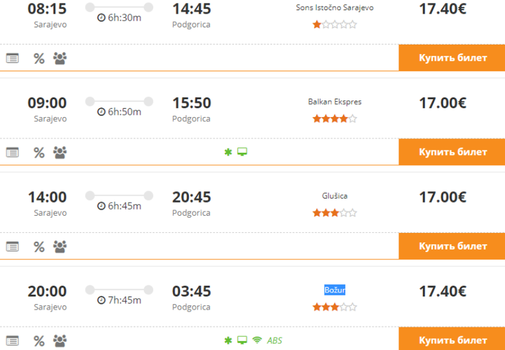Buy ticket for the 08:15 Sarajevo departure
This screenshot has width=505, height=350.
452,58
